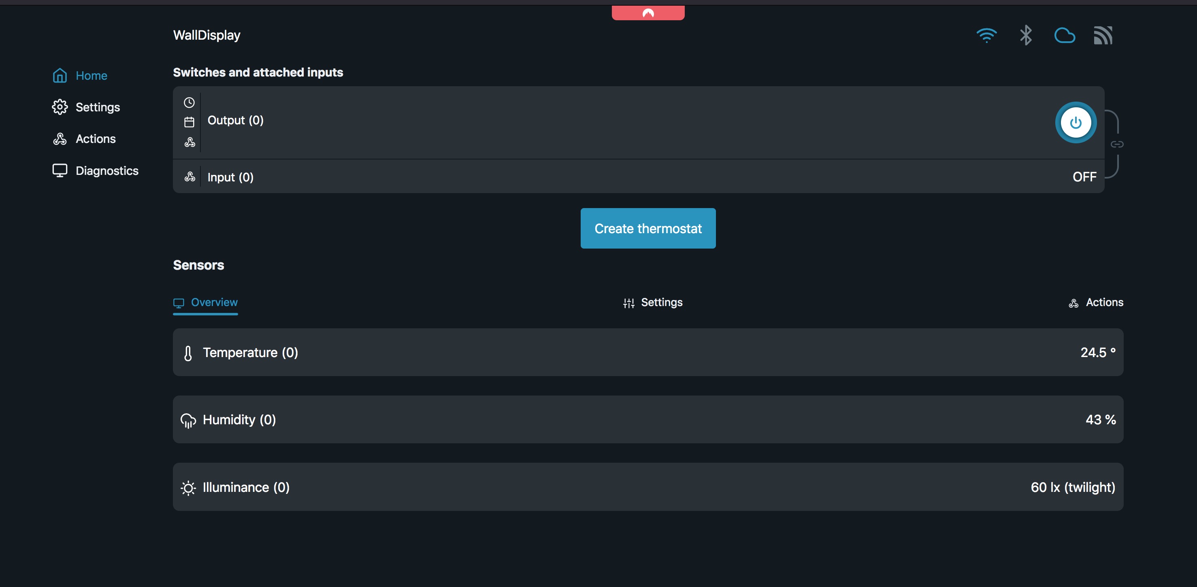Click the RSS-style MQTT status icon
This screenshot has width=1197, height=587.
pyautogui.click(x=1103, y=35)
